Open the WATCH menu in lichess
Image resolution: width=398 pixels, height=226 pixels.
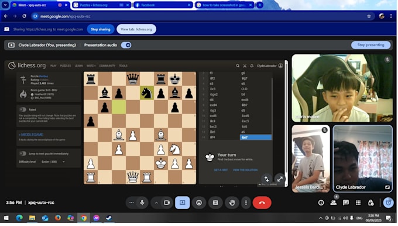(x=91, y=66)
